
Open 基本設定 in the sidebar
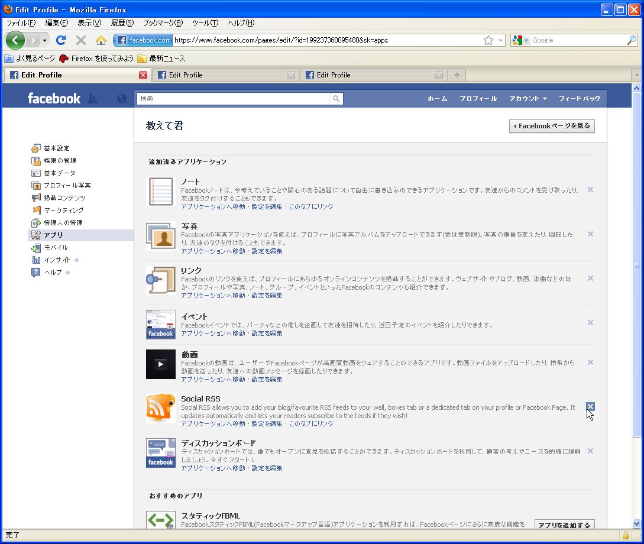tap(57, 148)
